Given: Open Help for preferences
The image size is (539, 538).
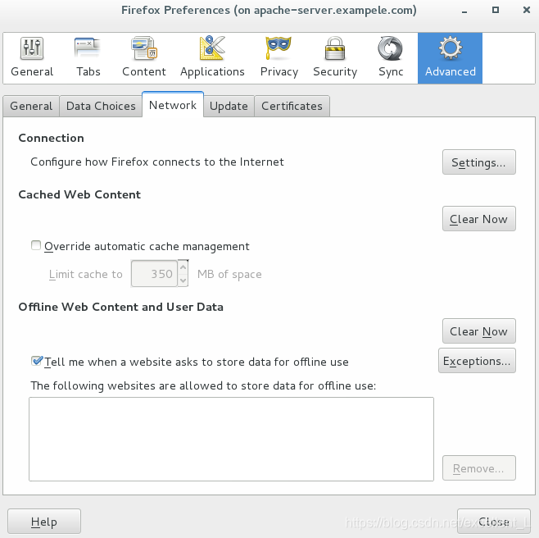Looking at the screenshot, I should [x=44, y=522].
